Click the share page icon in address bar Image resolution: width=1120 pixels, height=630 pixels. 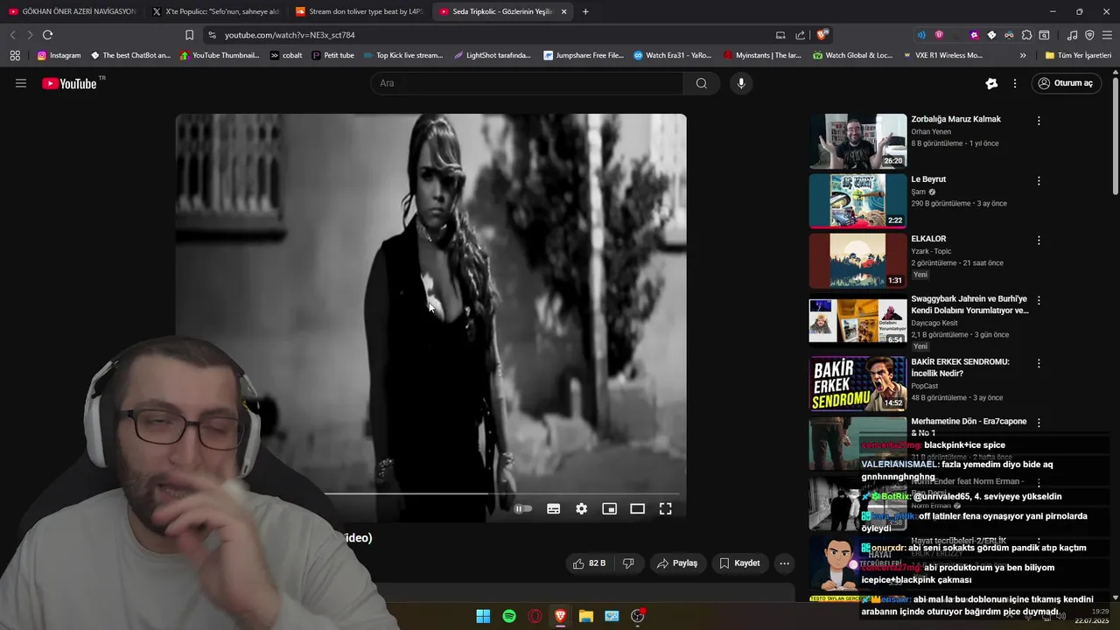click(x=800, y=35)
